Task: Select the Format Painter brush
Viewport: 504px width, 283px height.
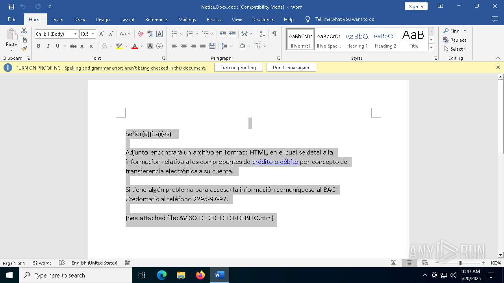Action: (24, 49)
